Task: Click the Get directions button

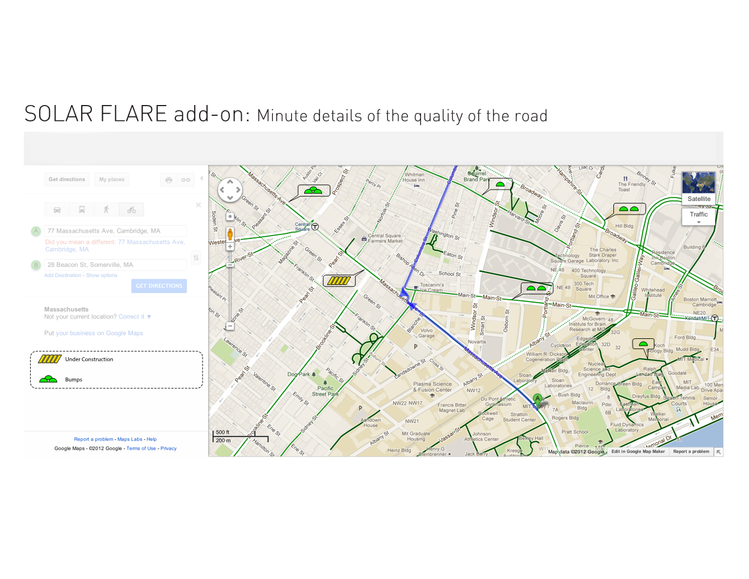Action: click(x=67, y=179)
